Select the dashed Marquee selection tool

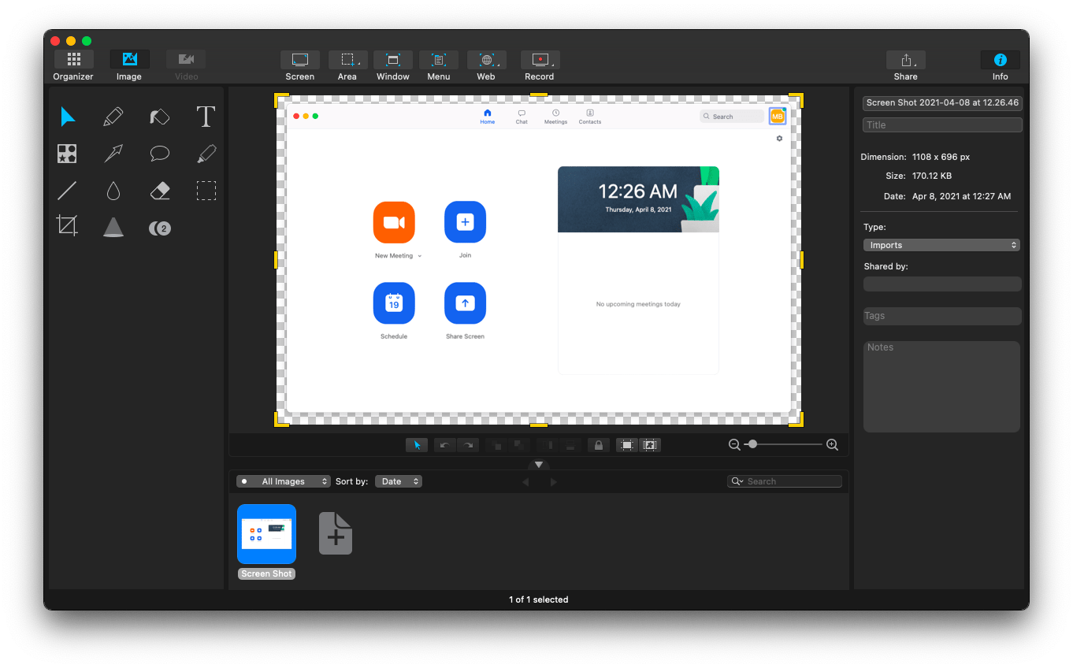click(x=206, y=191)
